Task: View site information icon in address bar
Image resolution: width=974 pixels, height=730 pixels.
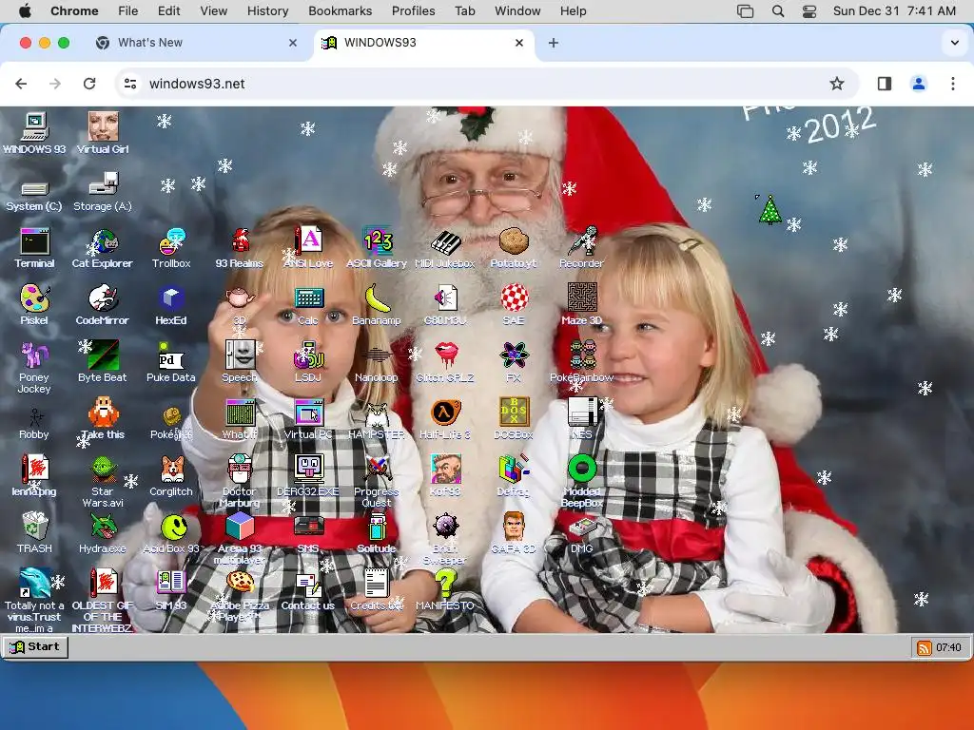Action: click(129, 84)
